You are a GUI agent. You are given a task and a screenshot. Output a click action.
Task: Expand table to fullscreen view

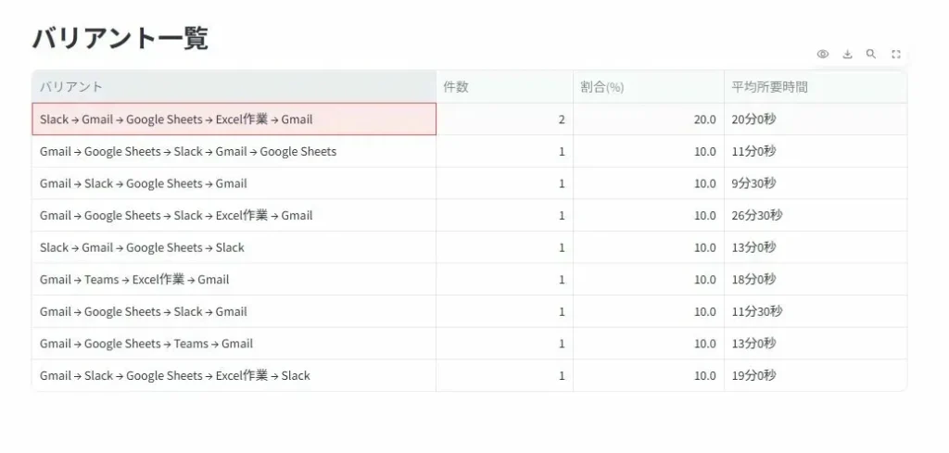896,55
